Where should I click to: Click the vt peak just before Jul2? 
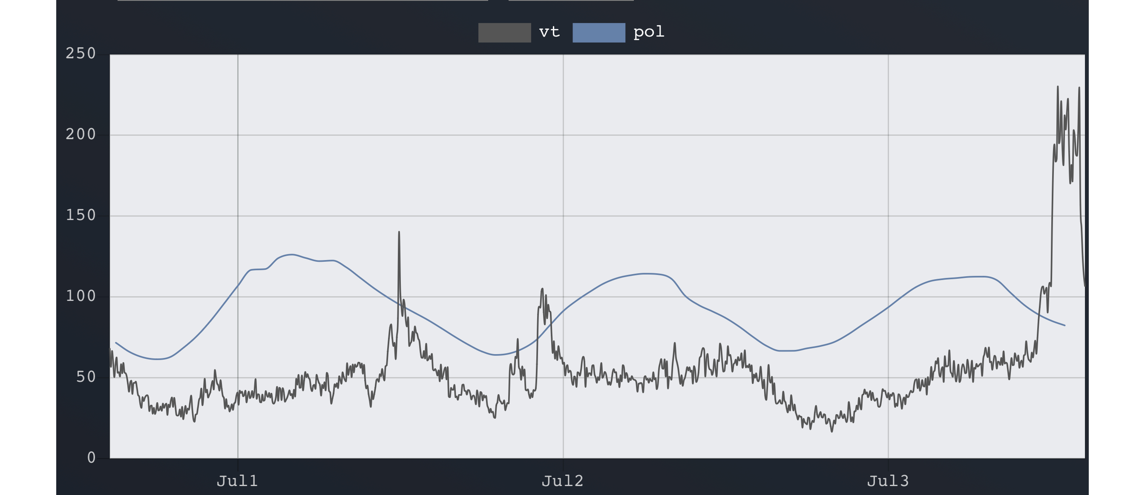[x=542, y=289]
